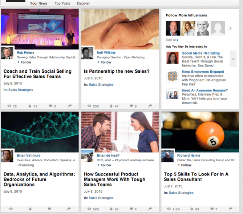Open Sales Strategies channel under Neil Wilkins post

tap(101, 85)
